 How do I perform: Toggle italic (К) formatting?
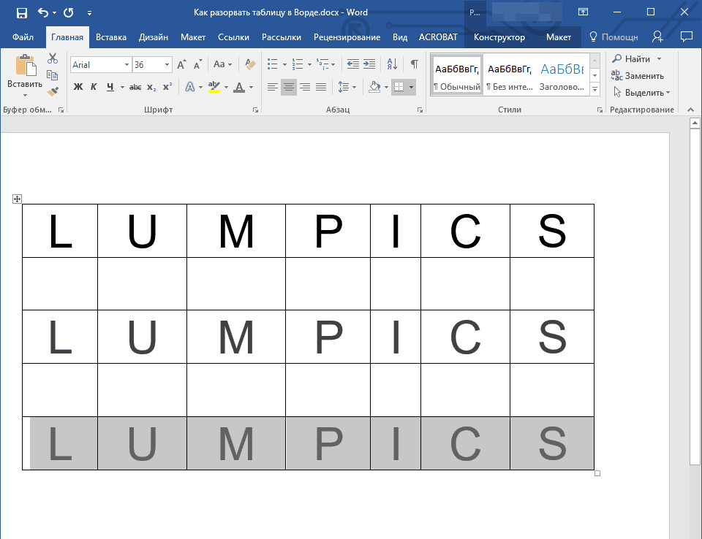point(94,87)
